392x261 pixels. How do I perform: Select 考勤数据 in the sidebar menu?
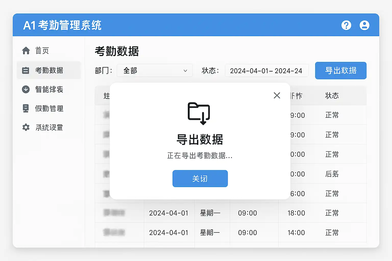coord(49,70)
